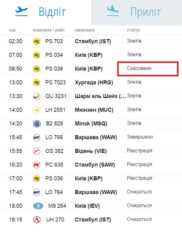Click the Скасовано status for PS 038

point(139,69)
